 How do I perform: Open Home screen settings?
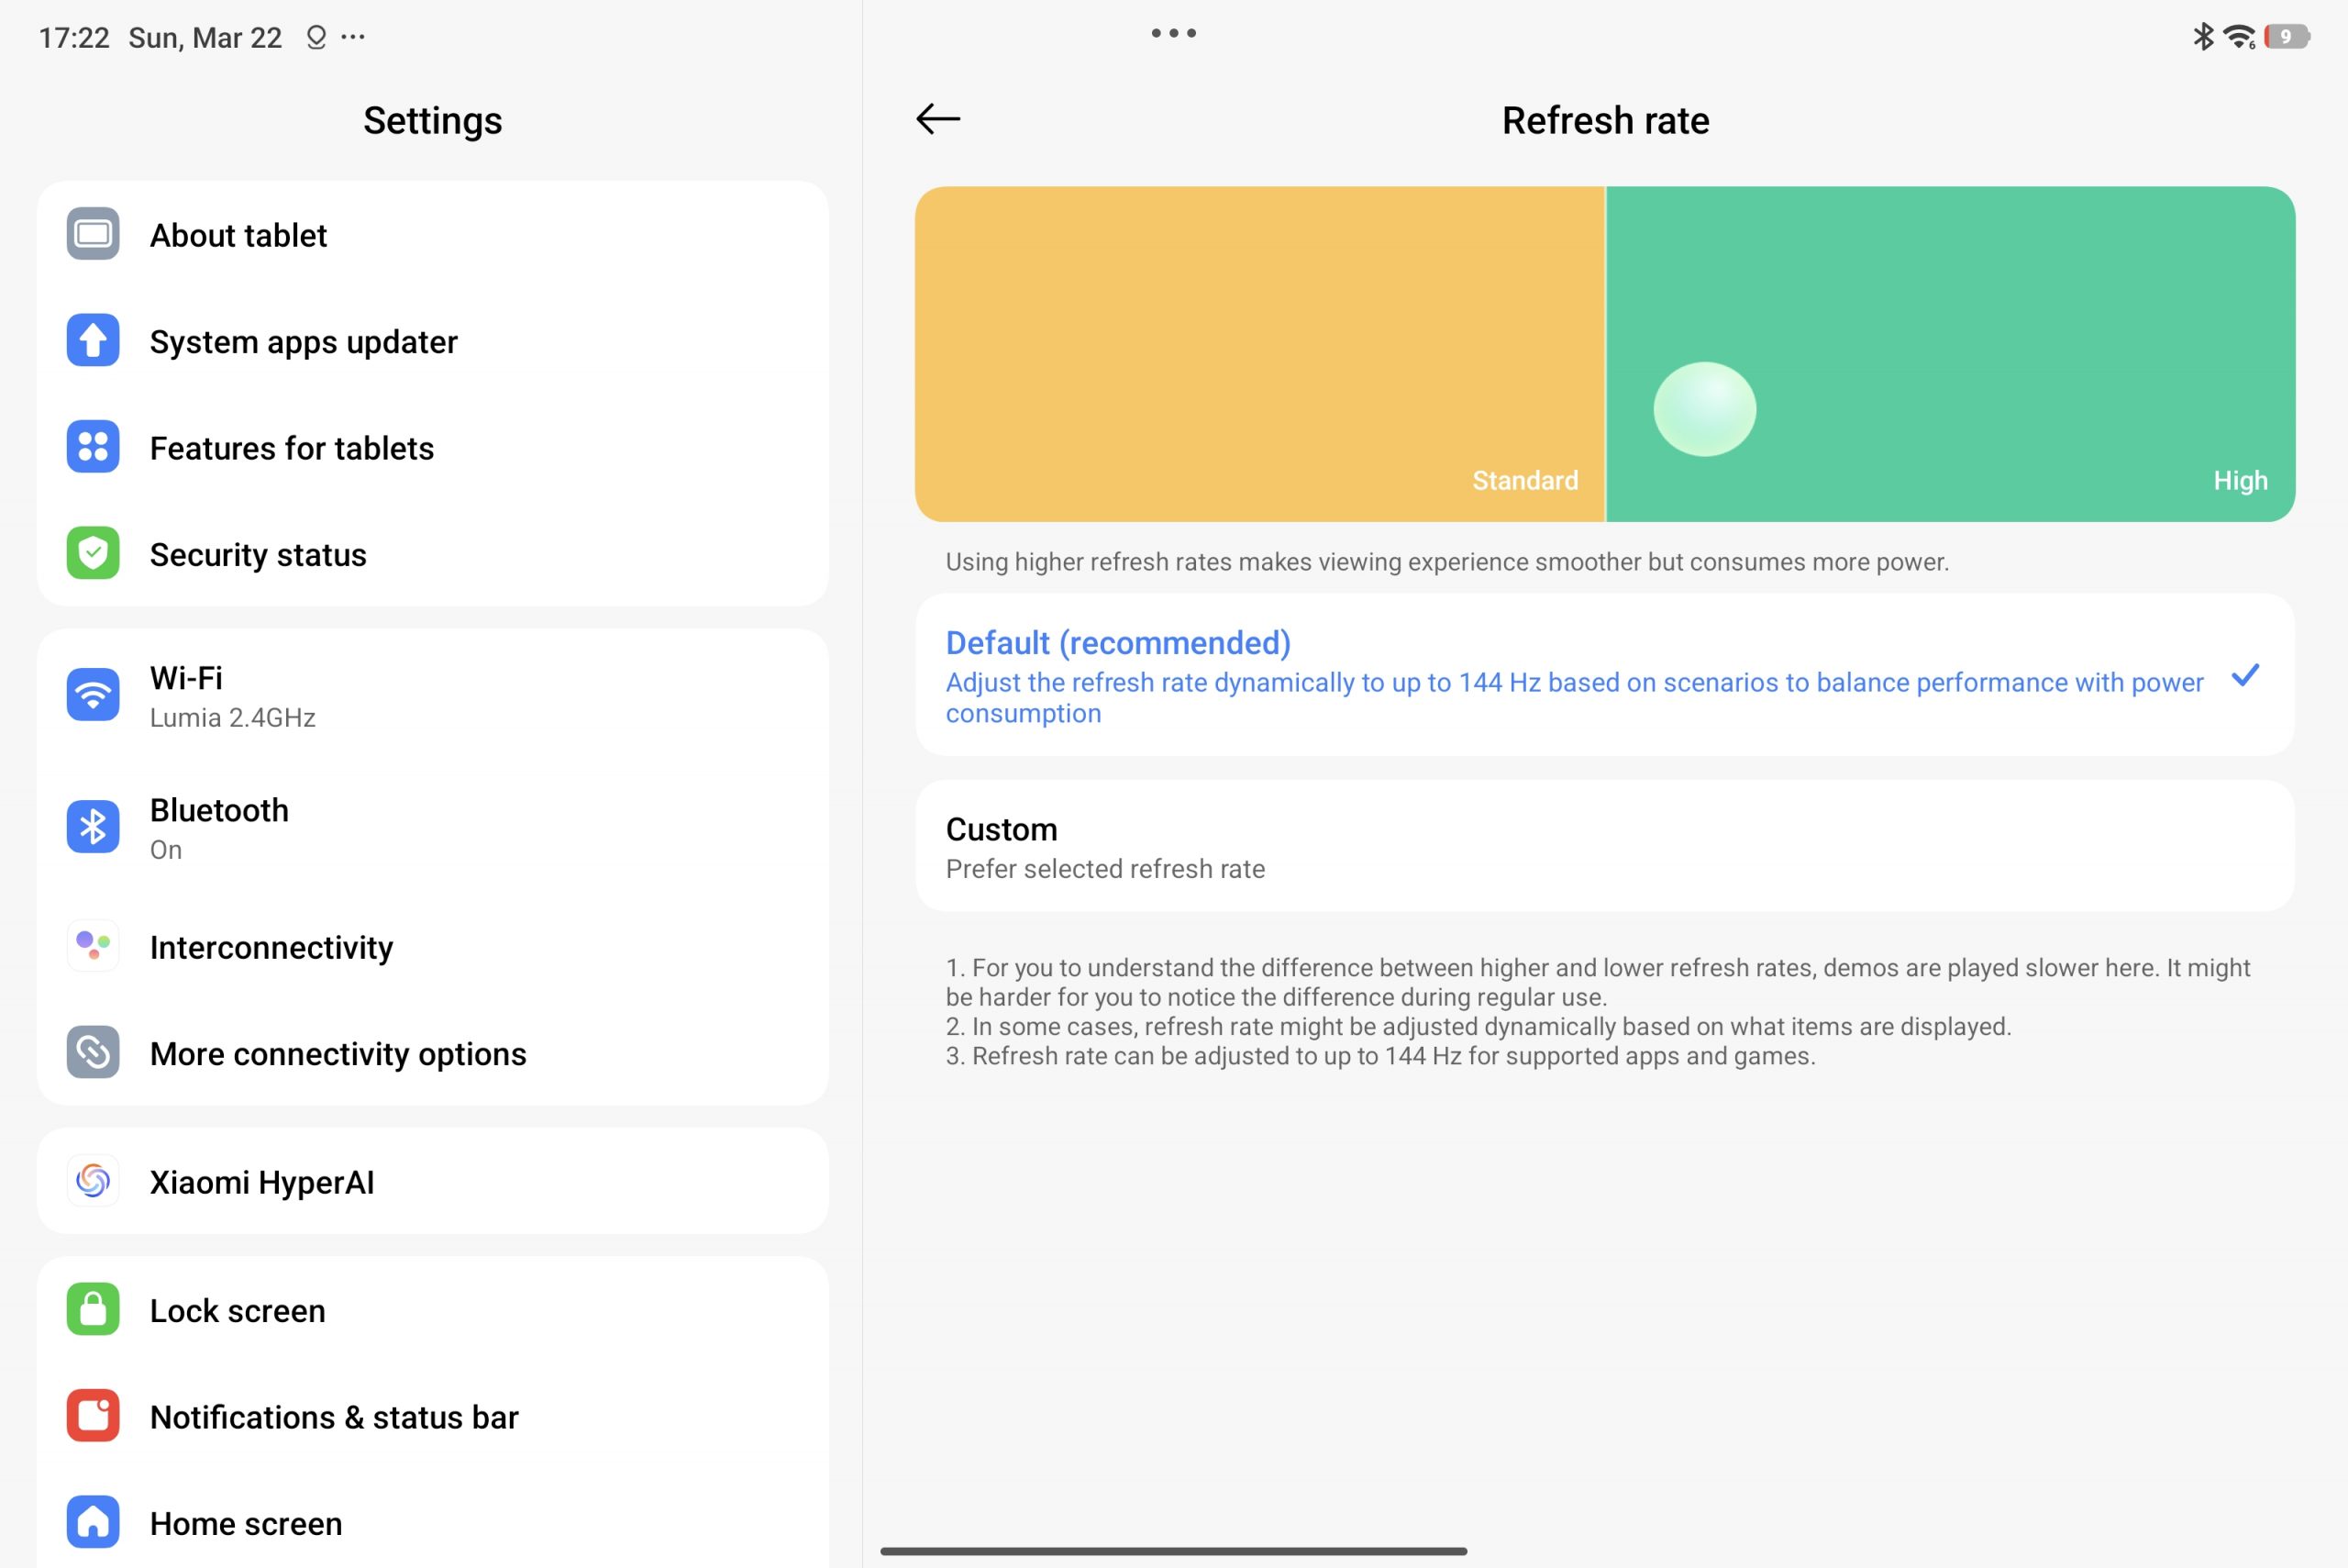point(432,1522)
